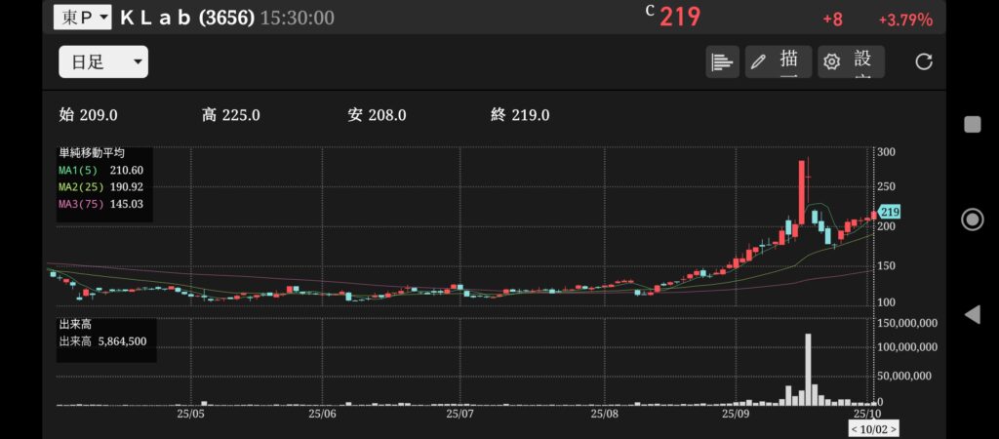Tap the pencil drawing tool button
The width and height of the screenshot is (999, 439).
779,61
